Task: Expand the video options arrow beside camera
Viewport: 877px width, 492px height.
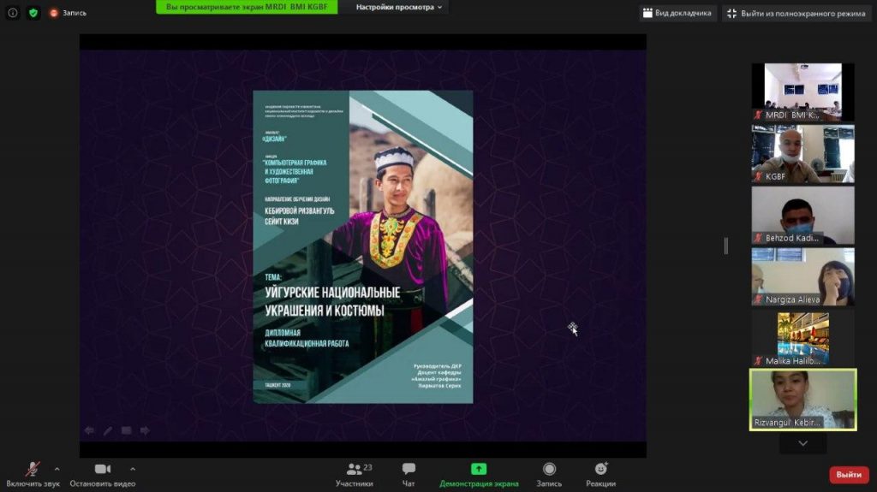Action: click(x=133, y=469)
